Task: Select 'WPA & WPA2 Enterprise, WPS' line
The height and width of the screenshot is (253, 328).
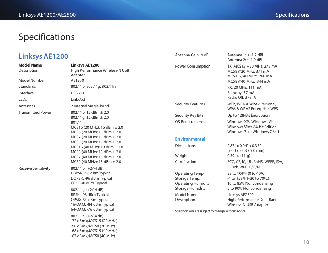Action: (253, 109)
